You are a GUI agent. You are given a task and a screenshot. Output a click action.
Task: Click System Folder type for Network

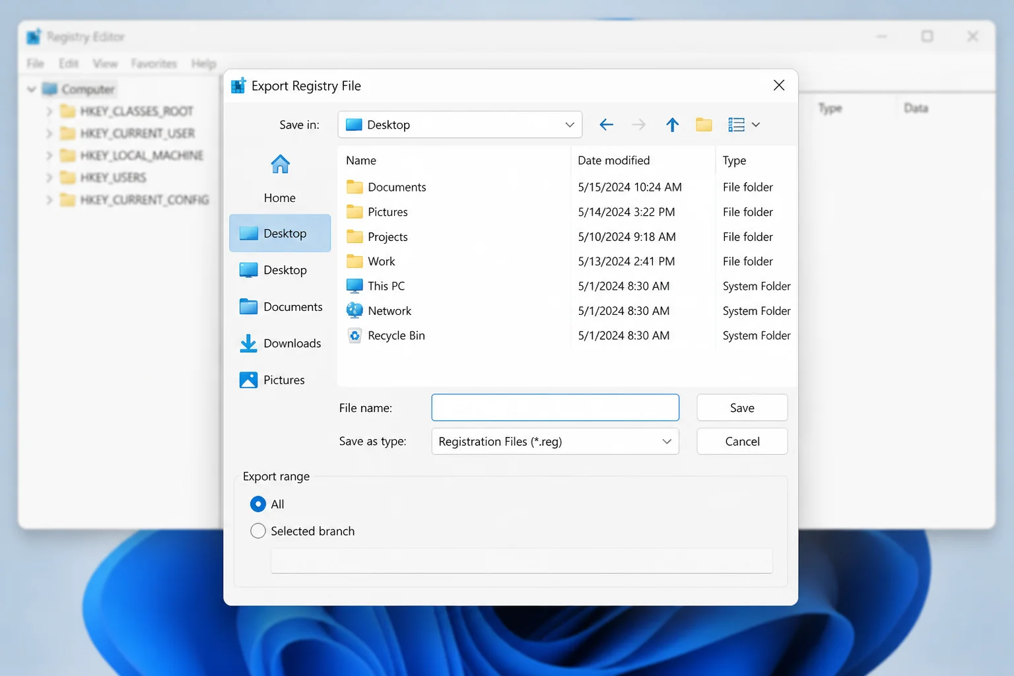point(757,310)
